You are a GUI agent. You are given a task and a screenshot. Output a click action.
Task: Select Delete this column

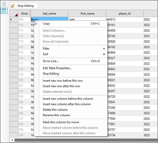coord(55,110)
